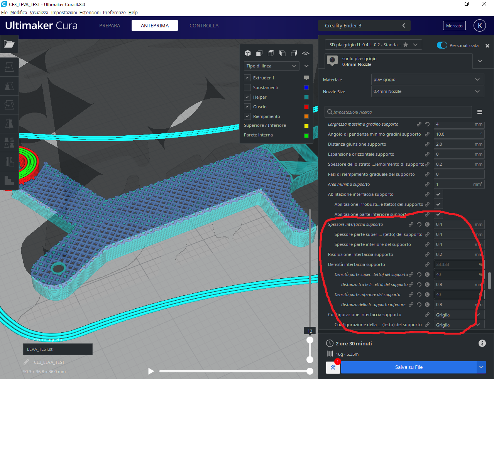Image resolution: width=494 pixels, height=461 pixels.
Task: Switch to right view cube icon
Action: click(294, 53)
